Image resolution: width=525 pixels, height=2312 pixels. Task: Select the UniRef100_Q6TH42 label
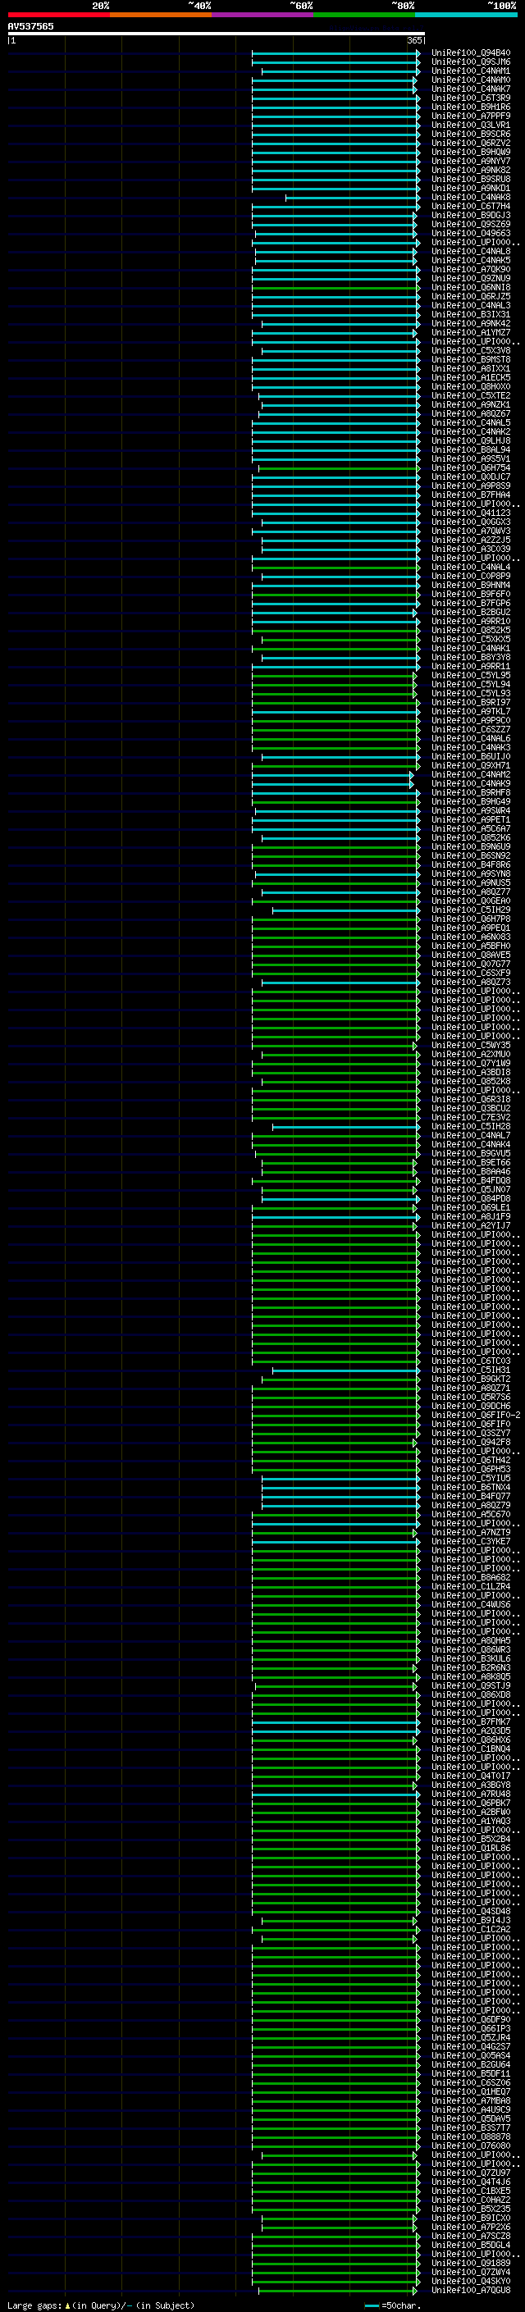click(470, 1459)
